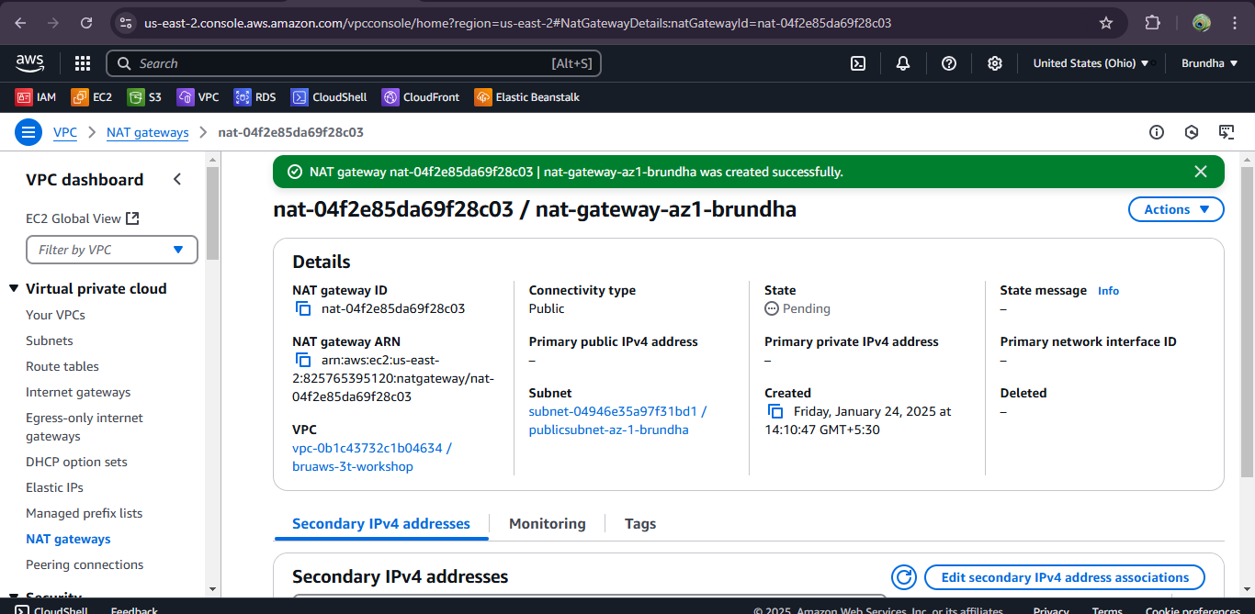Open the Elastic Beanstalk shortcut
Screen dimensions: 1255x614
[527, 96]
